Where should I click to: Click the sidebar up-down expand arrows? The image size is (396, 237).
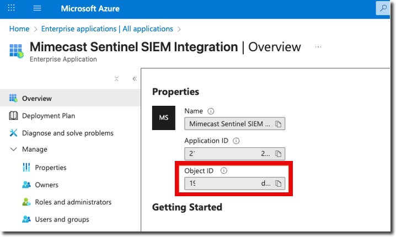point(116,79)
